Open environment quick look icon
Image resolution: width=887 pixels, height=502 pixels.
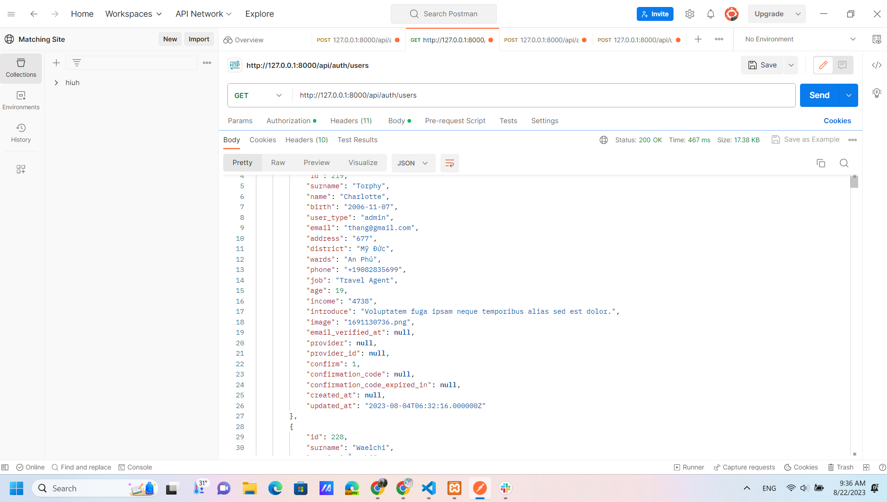[877, 40]
